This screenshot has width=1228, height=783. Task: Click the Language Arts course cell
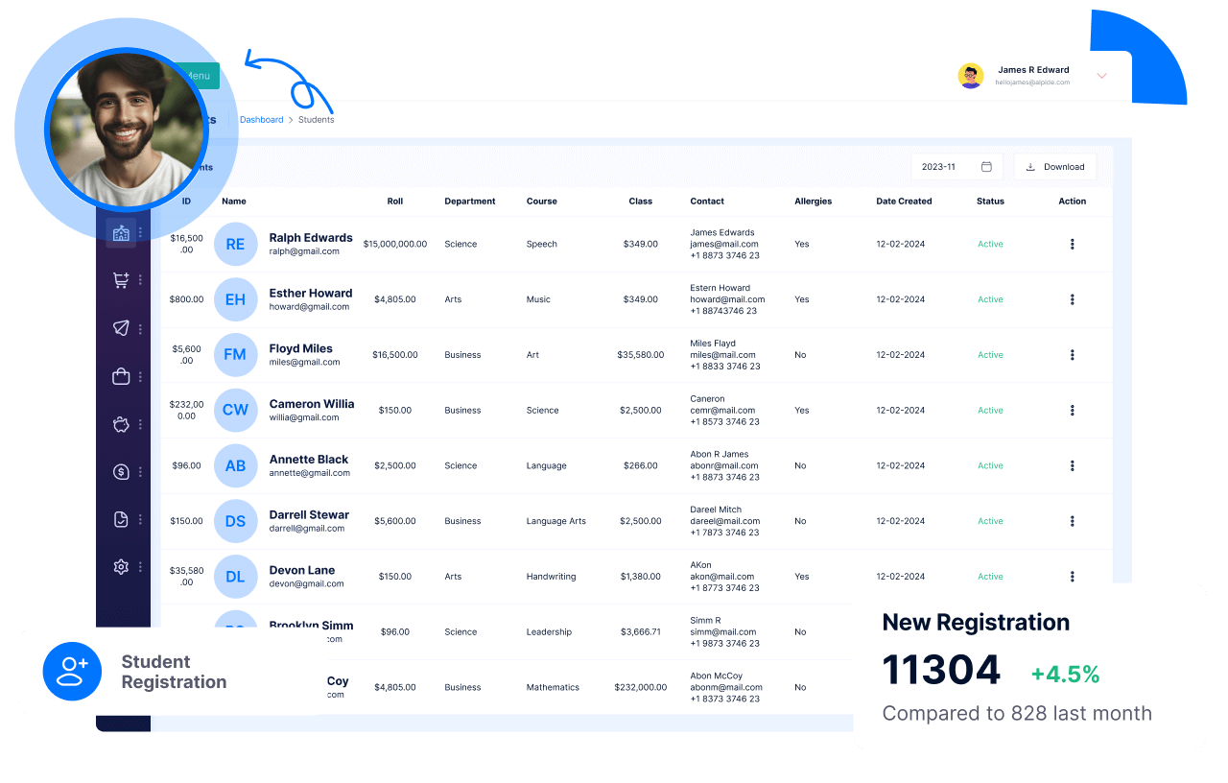[x=556, y=521]
